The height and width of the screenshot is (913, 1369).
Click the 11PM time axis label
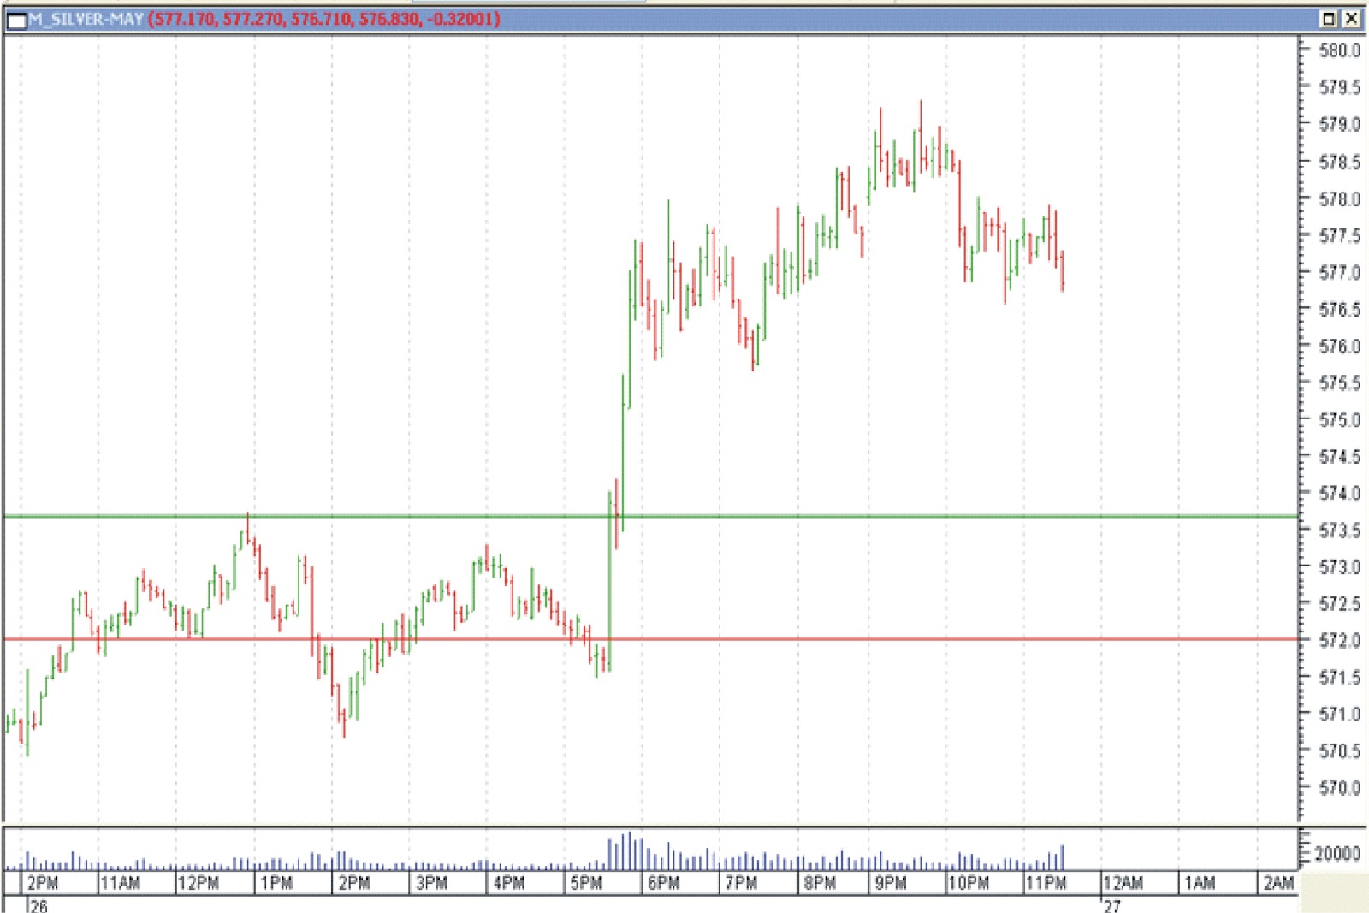1046,883
